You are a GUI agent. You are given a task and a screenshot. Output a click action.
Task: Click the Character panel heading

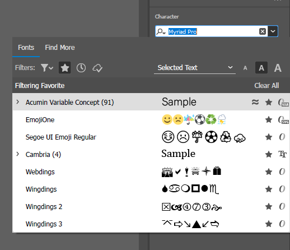[167, 17]
